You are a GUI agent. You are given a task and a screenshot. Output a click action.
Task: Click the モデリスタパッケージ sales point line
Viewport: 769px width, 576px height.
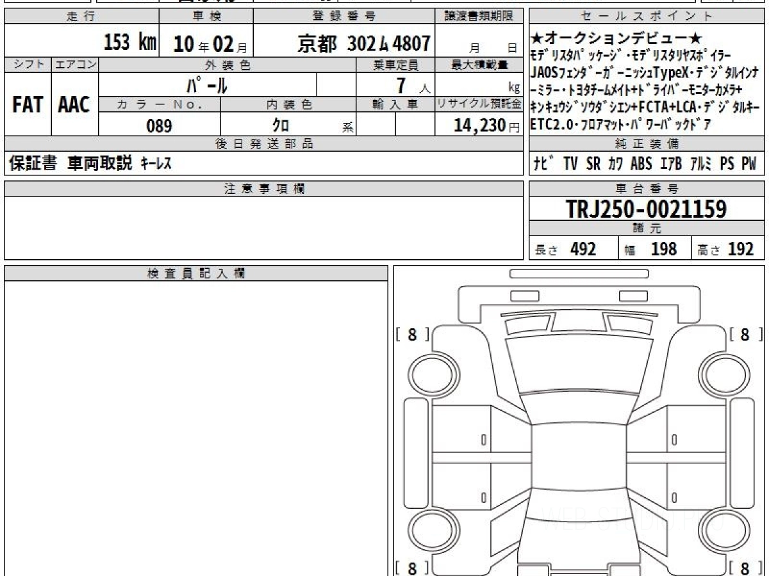631,55
